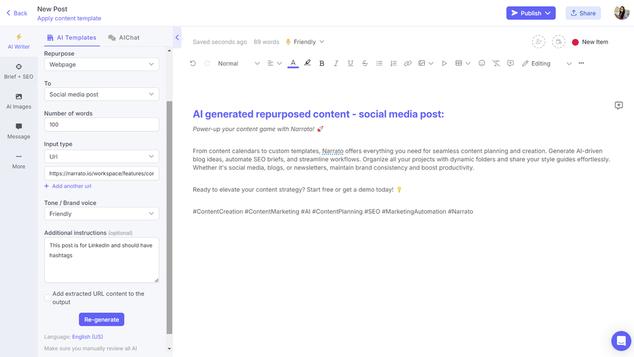Click the 89 words count
634x357 pixels.
[x=266, y=42]
